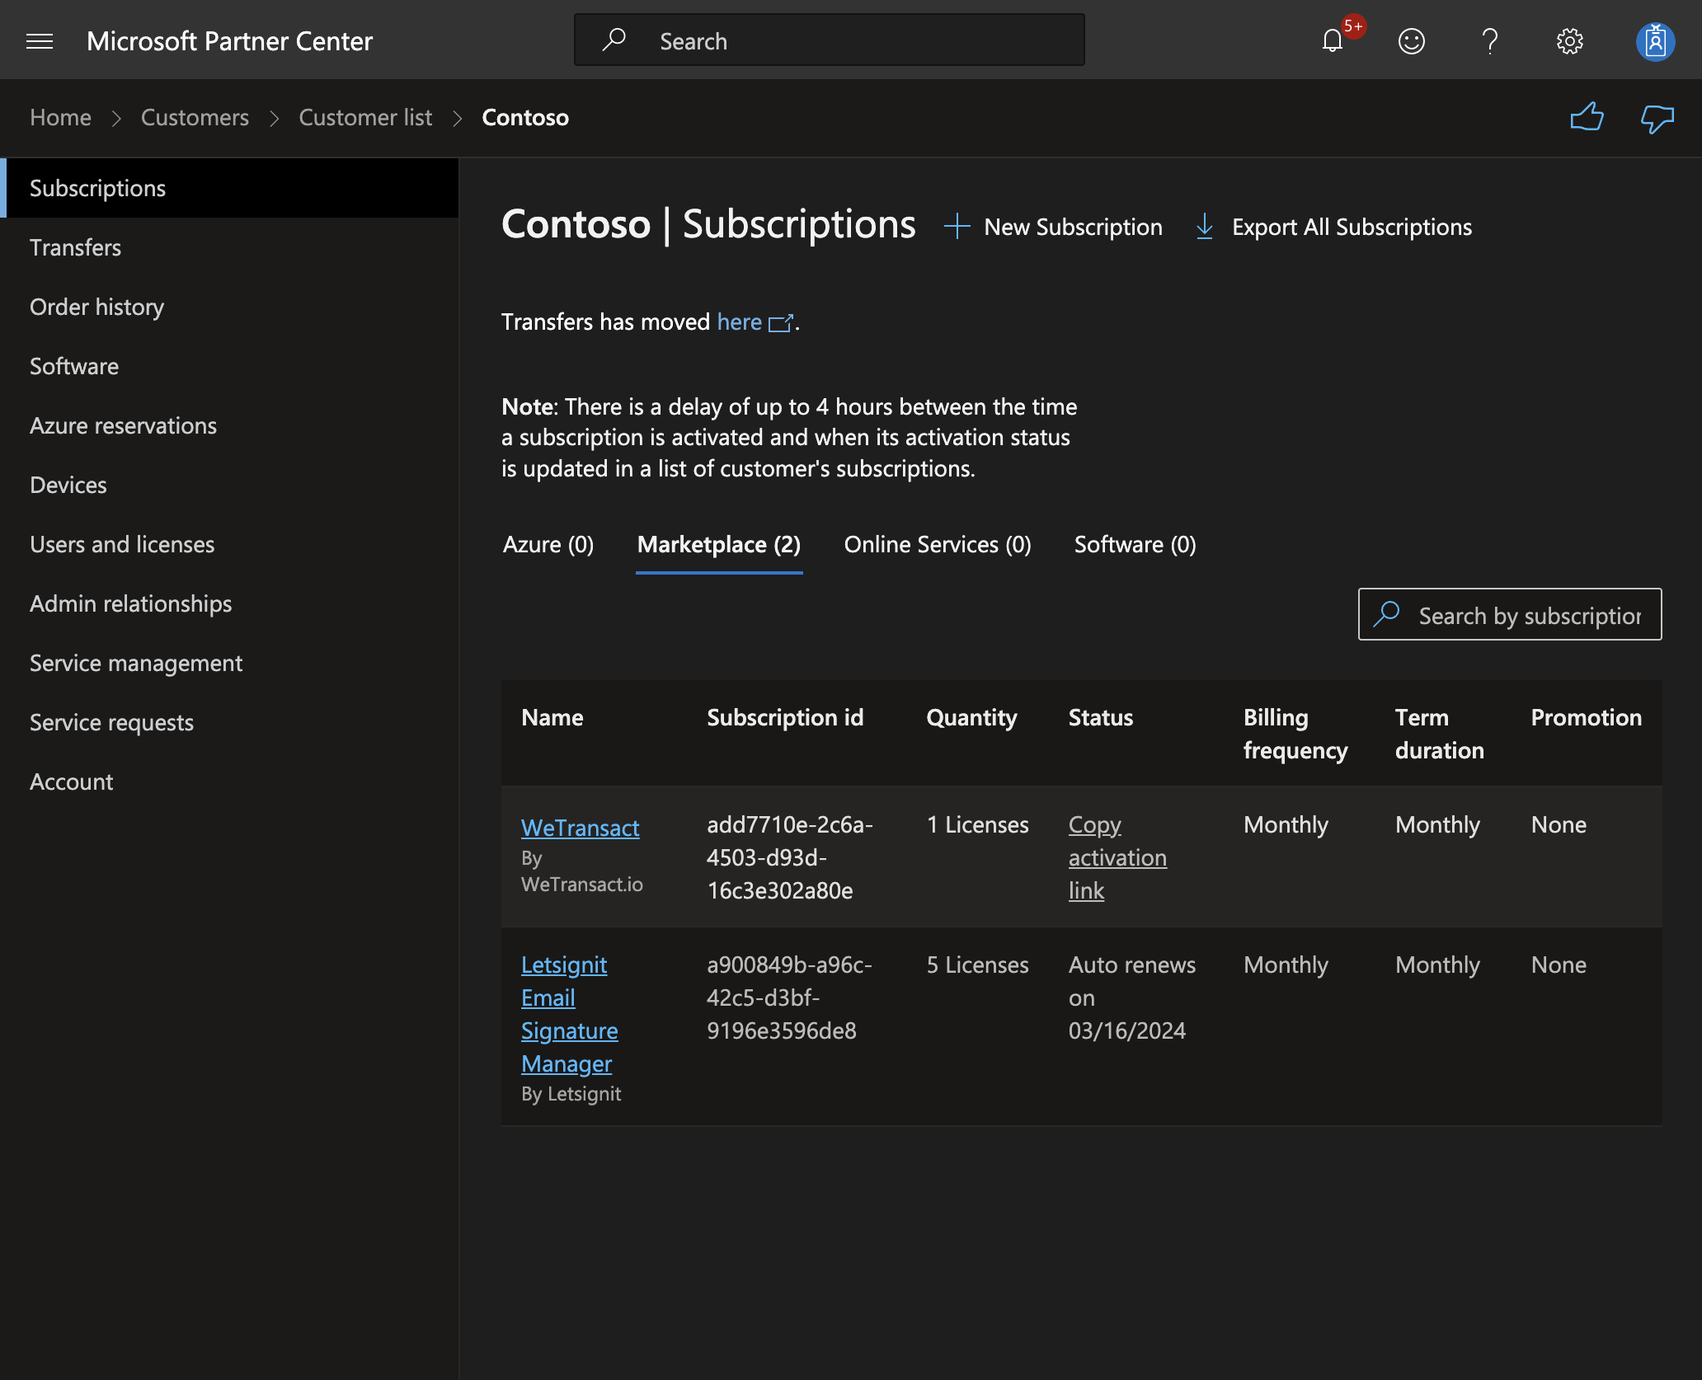
Task: Click the Status column header
Action: (x=1101, y=717)
